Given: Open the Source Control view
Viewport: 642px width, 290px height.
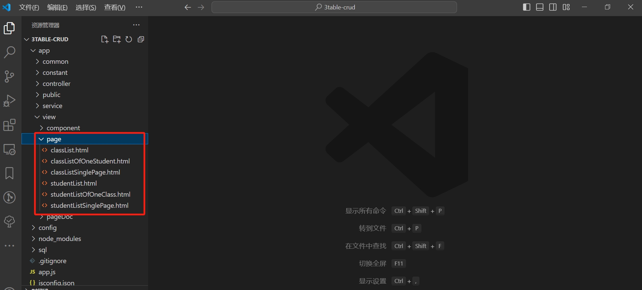Looking at the screenshot, I should (9, 77).
